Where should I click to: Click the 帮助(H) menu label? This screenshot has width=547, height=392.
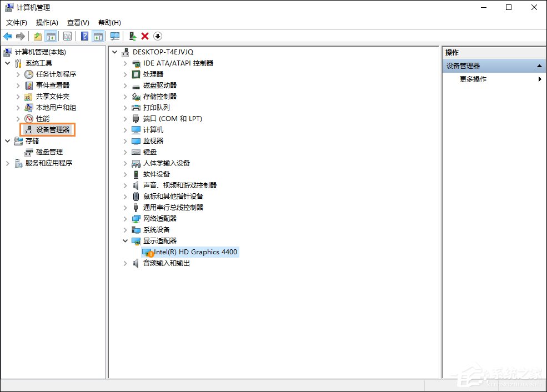click(x=109, y=23)
